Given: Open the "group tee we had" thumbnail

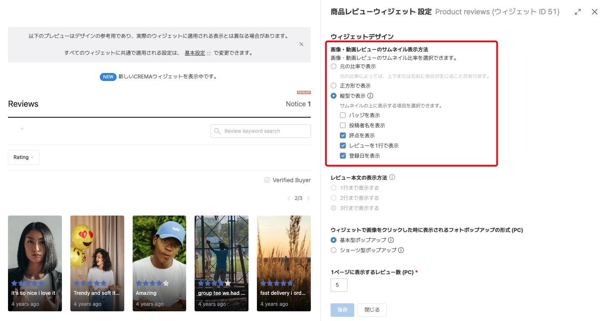Looking at the screenshot, I should coord(222,263).
